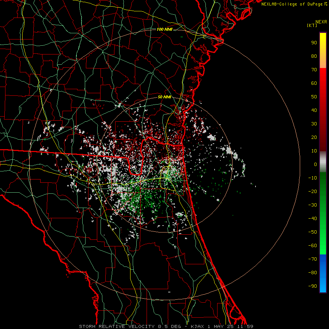Click the Storm Relative Velocity caption at the bottom
Screen dimensions: 329x329
click(166, 326)
